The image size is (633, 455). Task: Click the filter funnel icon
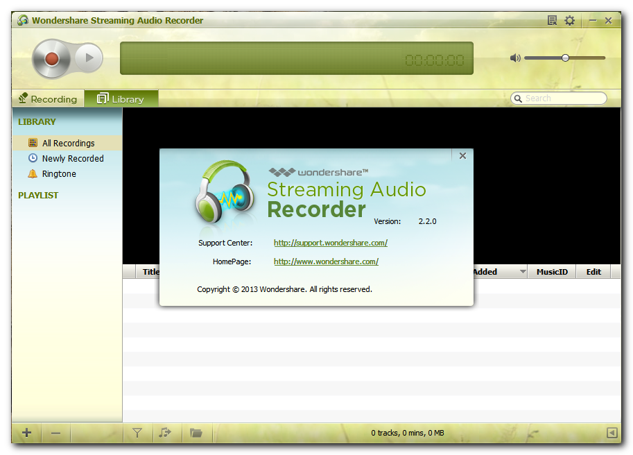pos(137,433)
